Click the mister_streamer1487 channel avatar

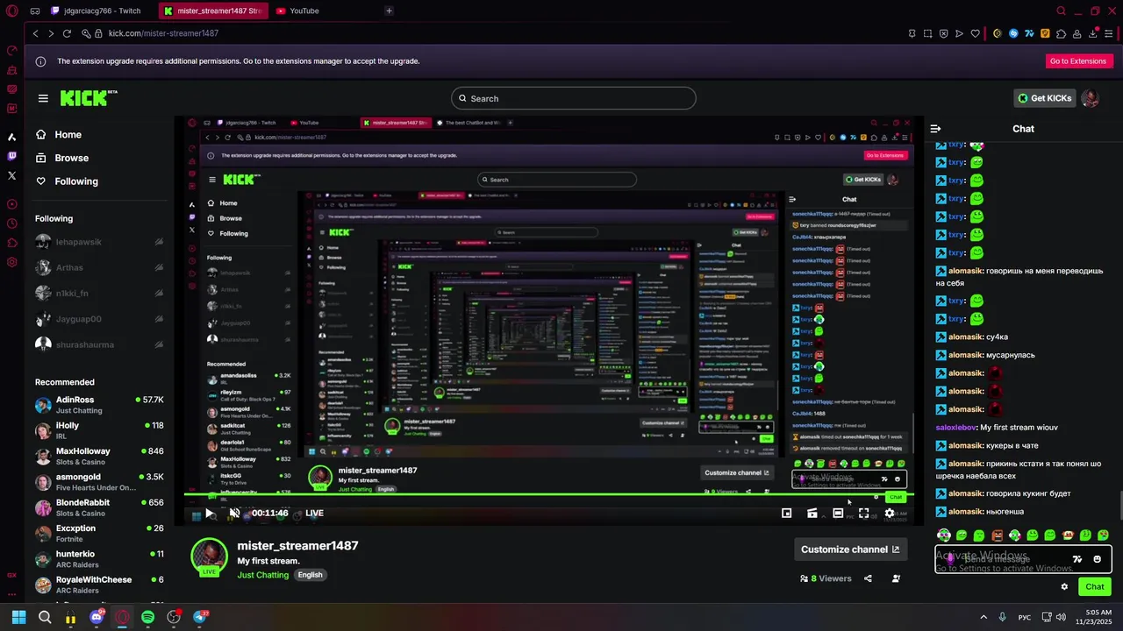(210, 557)
